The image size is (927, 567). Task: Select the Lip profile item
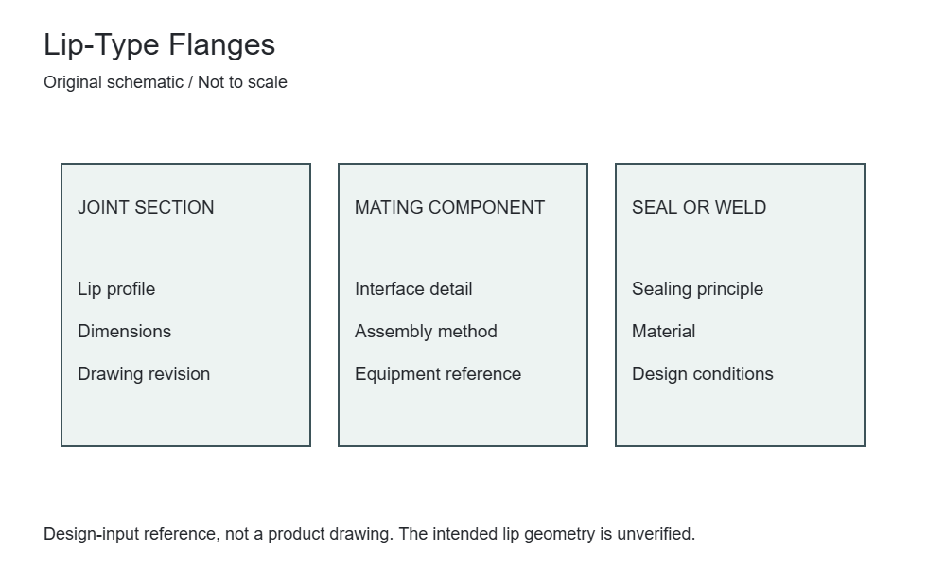[116, 289]
